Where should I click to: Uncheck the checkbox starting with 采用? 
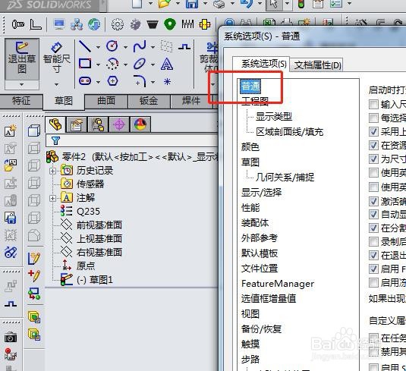click(x=373, y=131)
